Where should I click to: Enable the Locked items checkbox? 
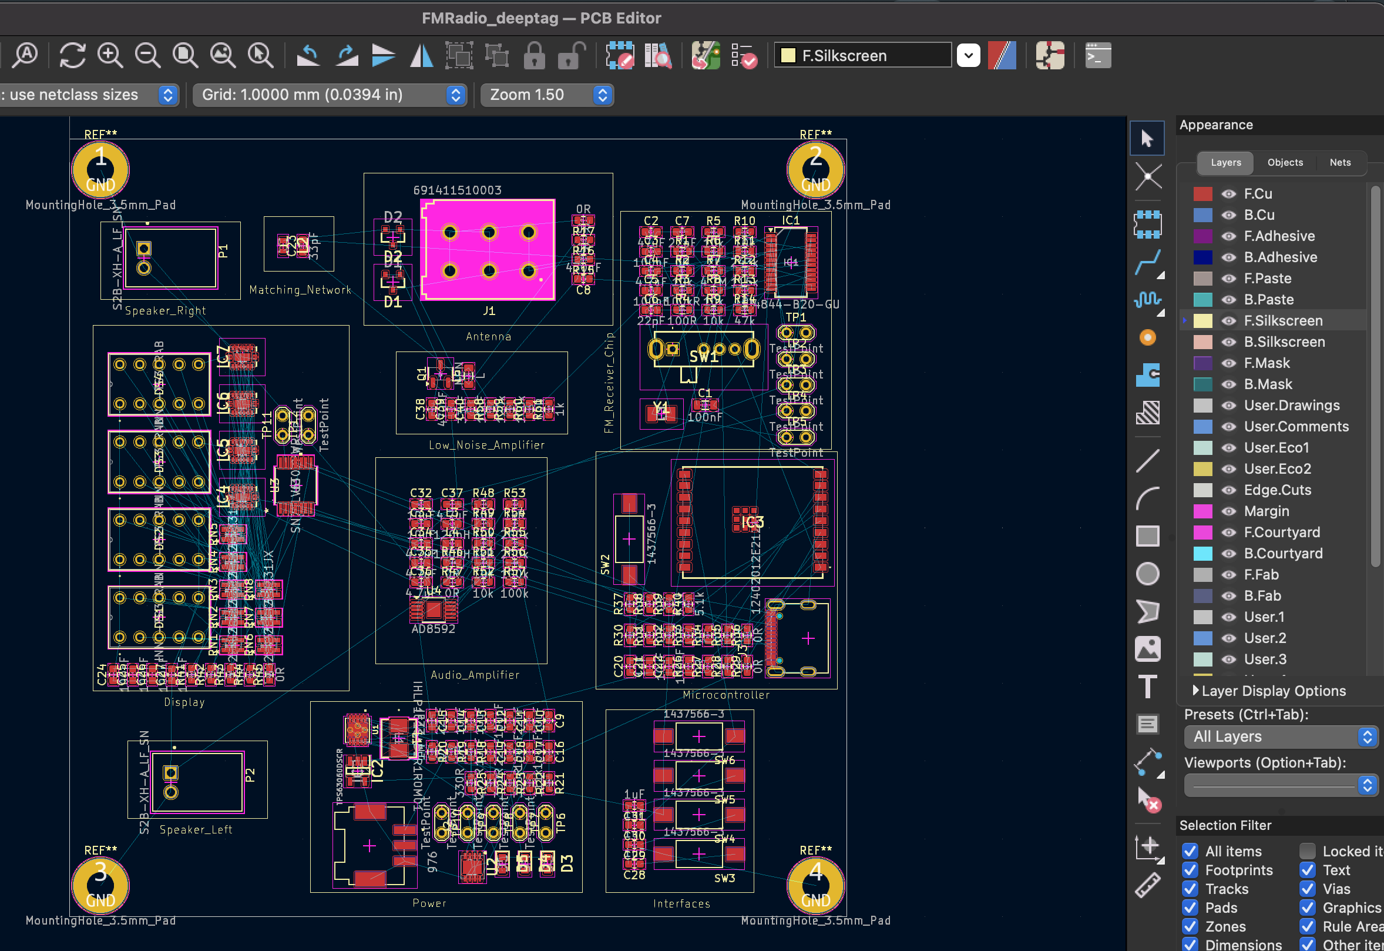coord(1307,852)
